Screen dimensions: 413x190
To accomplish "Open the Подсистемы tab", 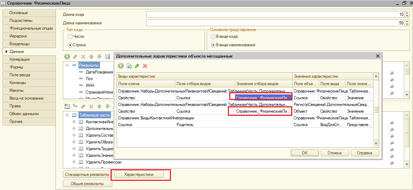I will point(29,20).
